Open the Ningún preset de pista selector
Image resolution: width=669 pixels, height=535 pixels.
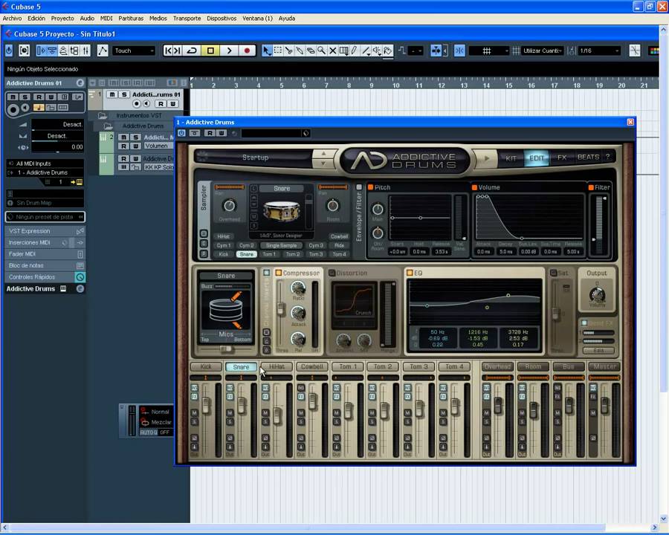45,217
